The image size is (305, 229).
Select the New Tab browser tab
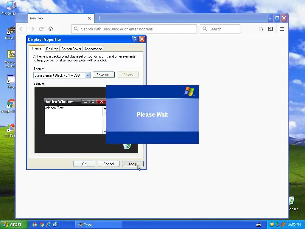point(61,18)
